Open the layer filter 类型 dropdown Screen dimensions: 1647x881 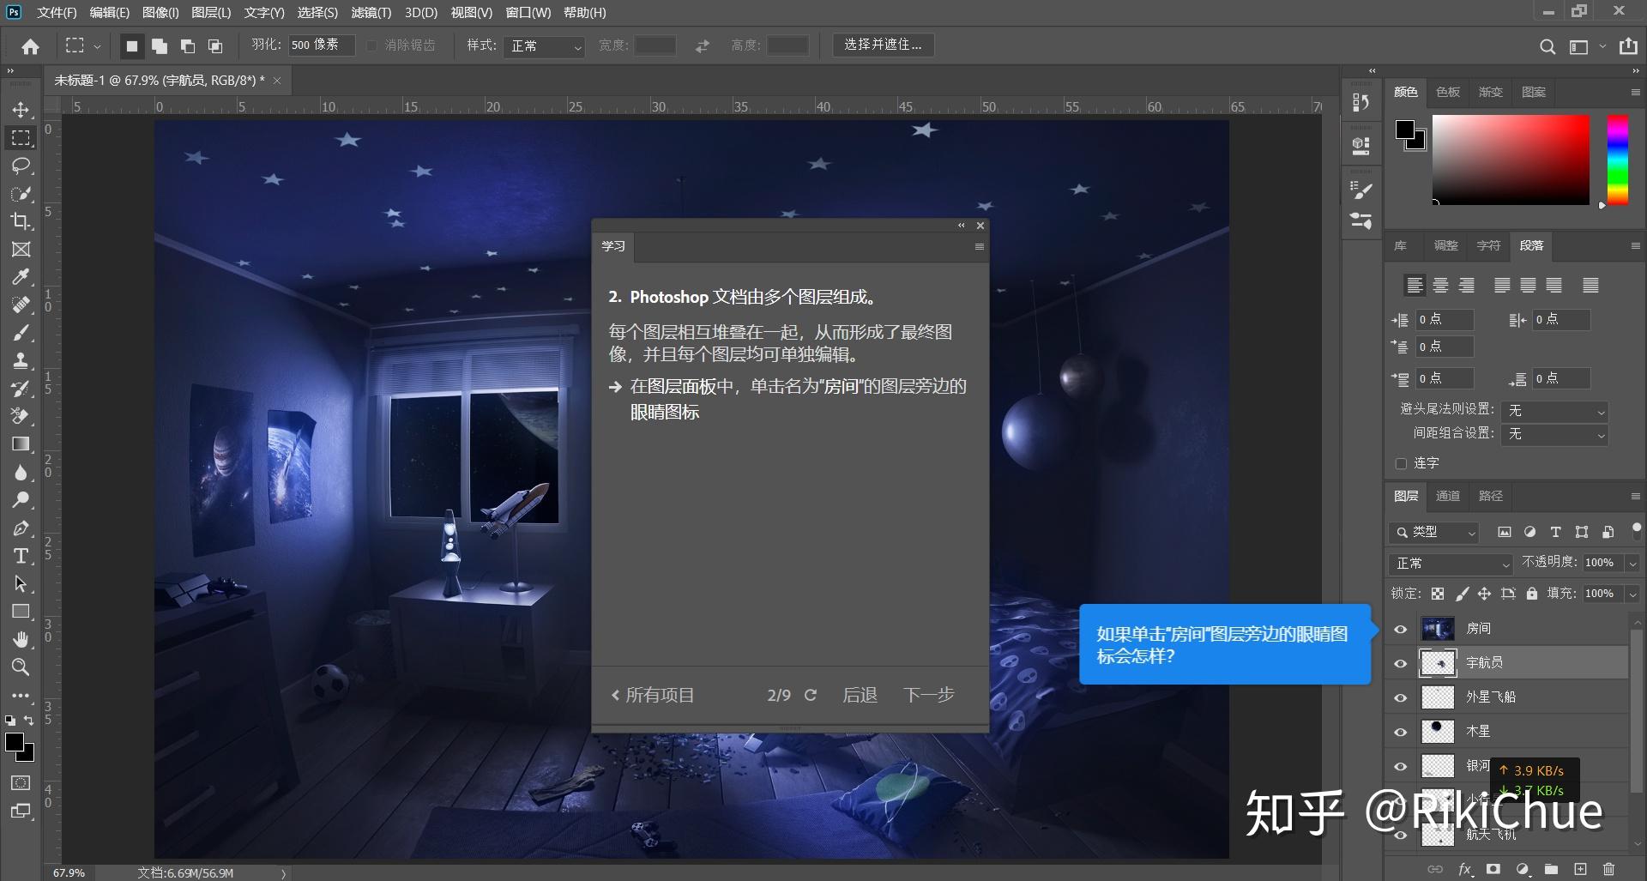click(x=1434, y=533)
